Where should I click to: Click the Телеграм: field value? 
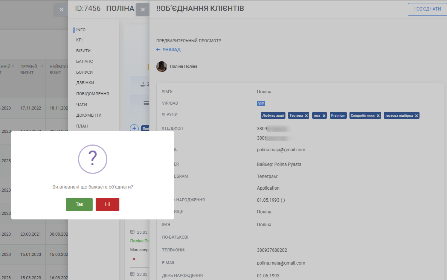[267, 177]
